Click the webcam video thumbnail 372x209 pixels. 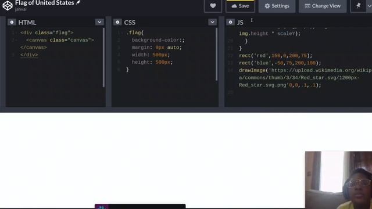coord(338,180)
